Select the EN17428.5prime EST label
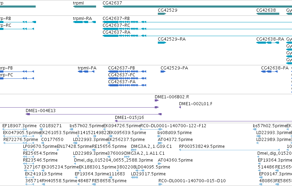The height and width of the screenshot is (186, 292). [x=74, y=147]
